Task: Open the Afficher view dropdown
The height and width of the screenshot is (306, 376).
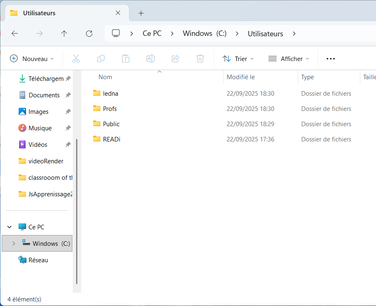Action: tap(289, 59)
